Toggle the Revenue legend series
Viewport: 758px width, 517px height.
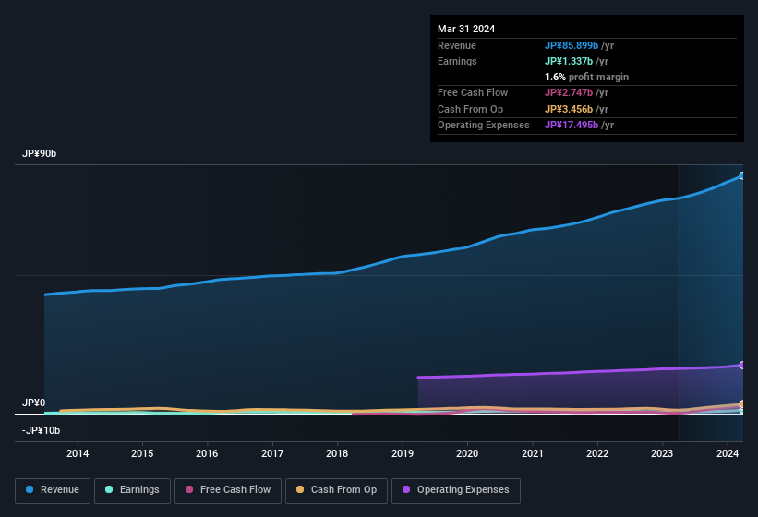click(x=53, y=490)
